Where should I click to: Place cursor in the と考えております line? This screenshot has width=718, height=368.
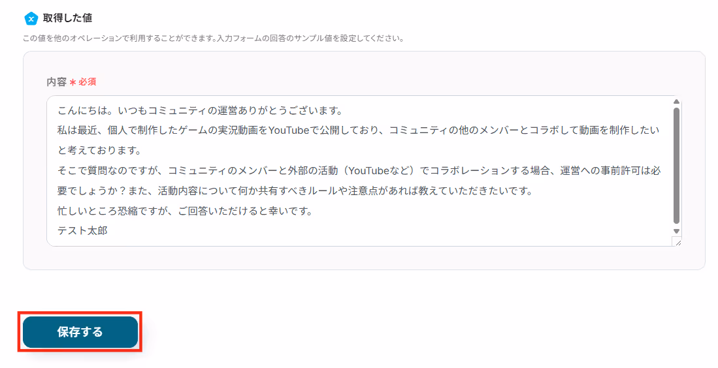coord(99,151)
